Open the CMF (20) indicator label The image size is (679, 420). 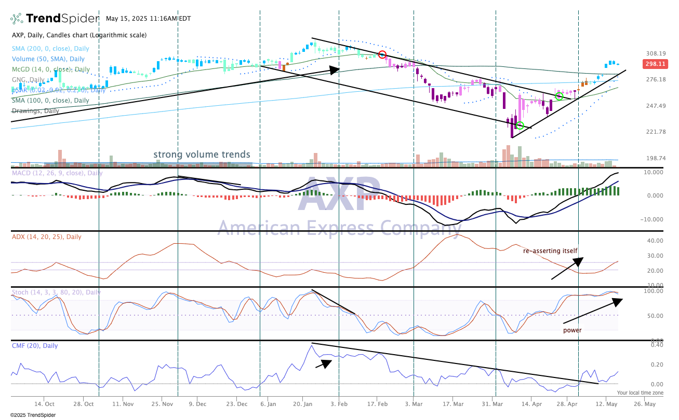pos(34,345)
